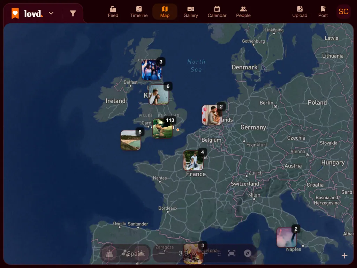Click the Upload button
Image resolution: width=357 pixels, height=268 pixels.
point(299,12)
